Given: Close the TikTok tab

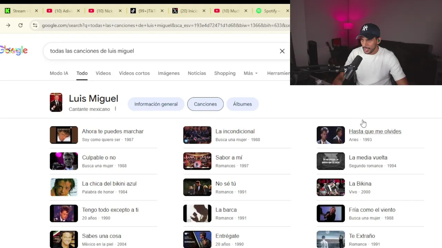Looking at the screenshot, I should 162,11.
